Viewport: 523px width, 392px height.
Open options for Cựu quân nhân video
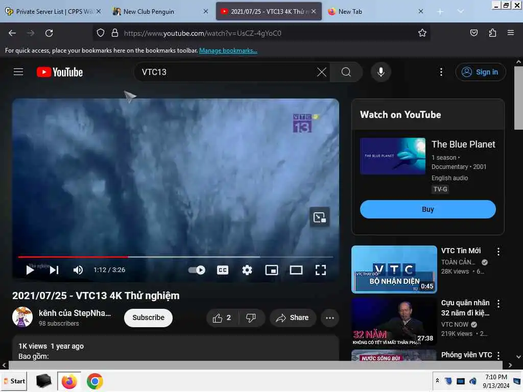coord(498,304)
